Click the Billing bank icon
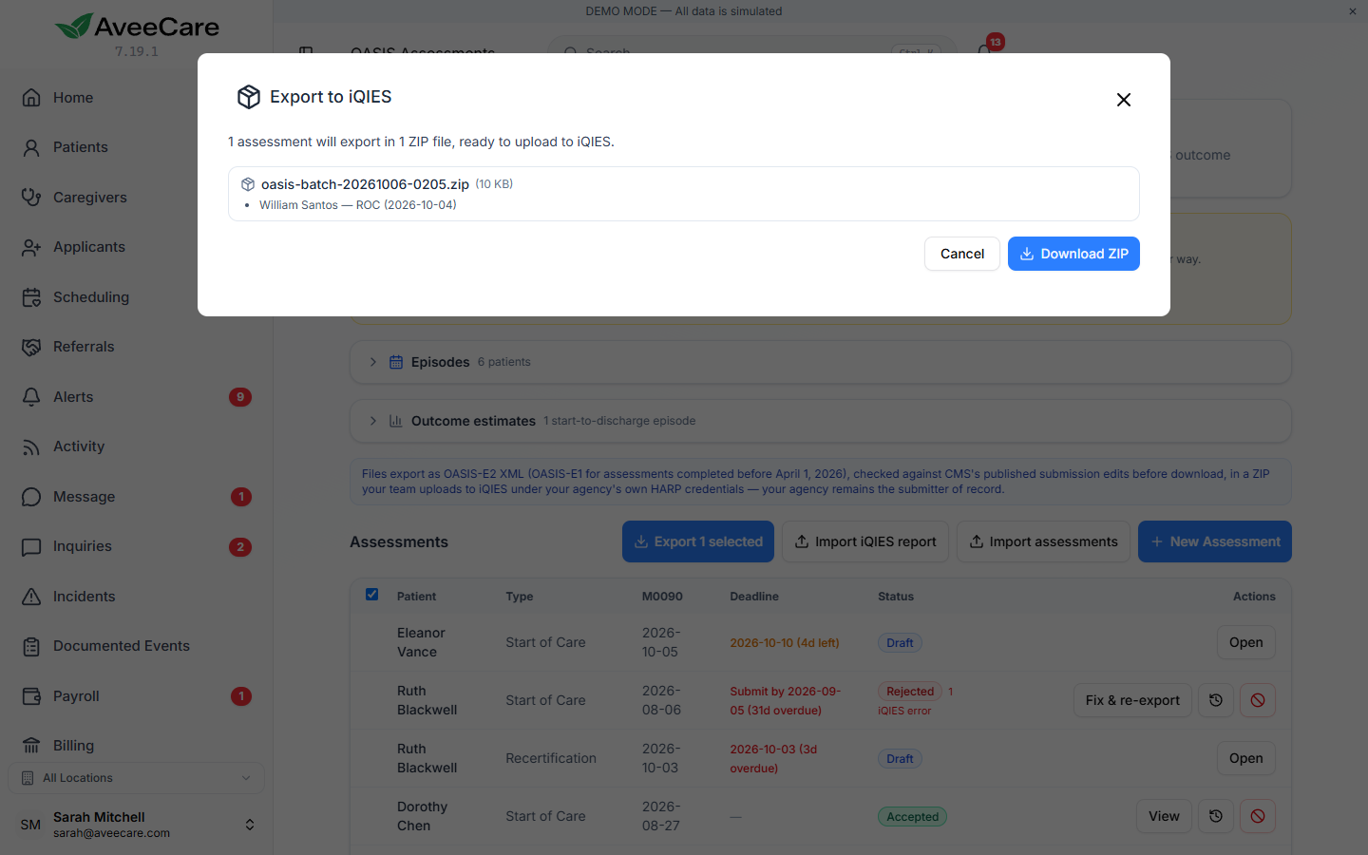The height and width of the screenshot is (855, 1368). 31,746
